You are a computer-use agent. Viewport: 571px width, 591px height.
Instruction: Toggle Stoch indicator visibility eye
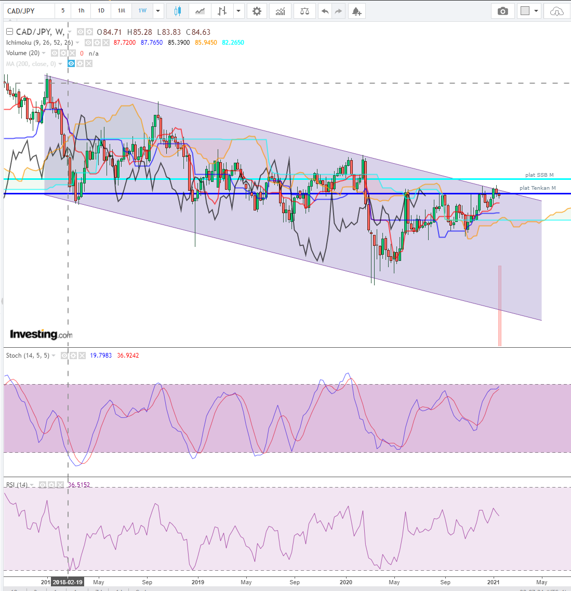[x=64, y=356]
